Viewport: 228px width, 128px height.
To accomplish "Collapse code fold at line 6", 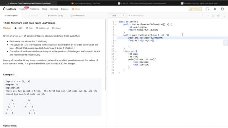I will point(115,35).
